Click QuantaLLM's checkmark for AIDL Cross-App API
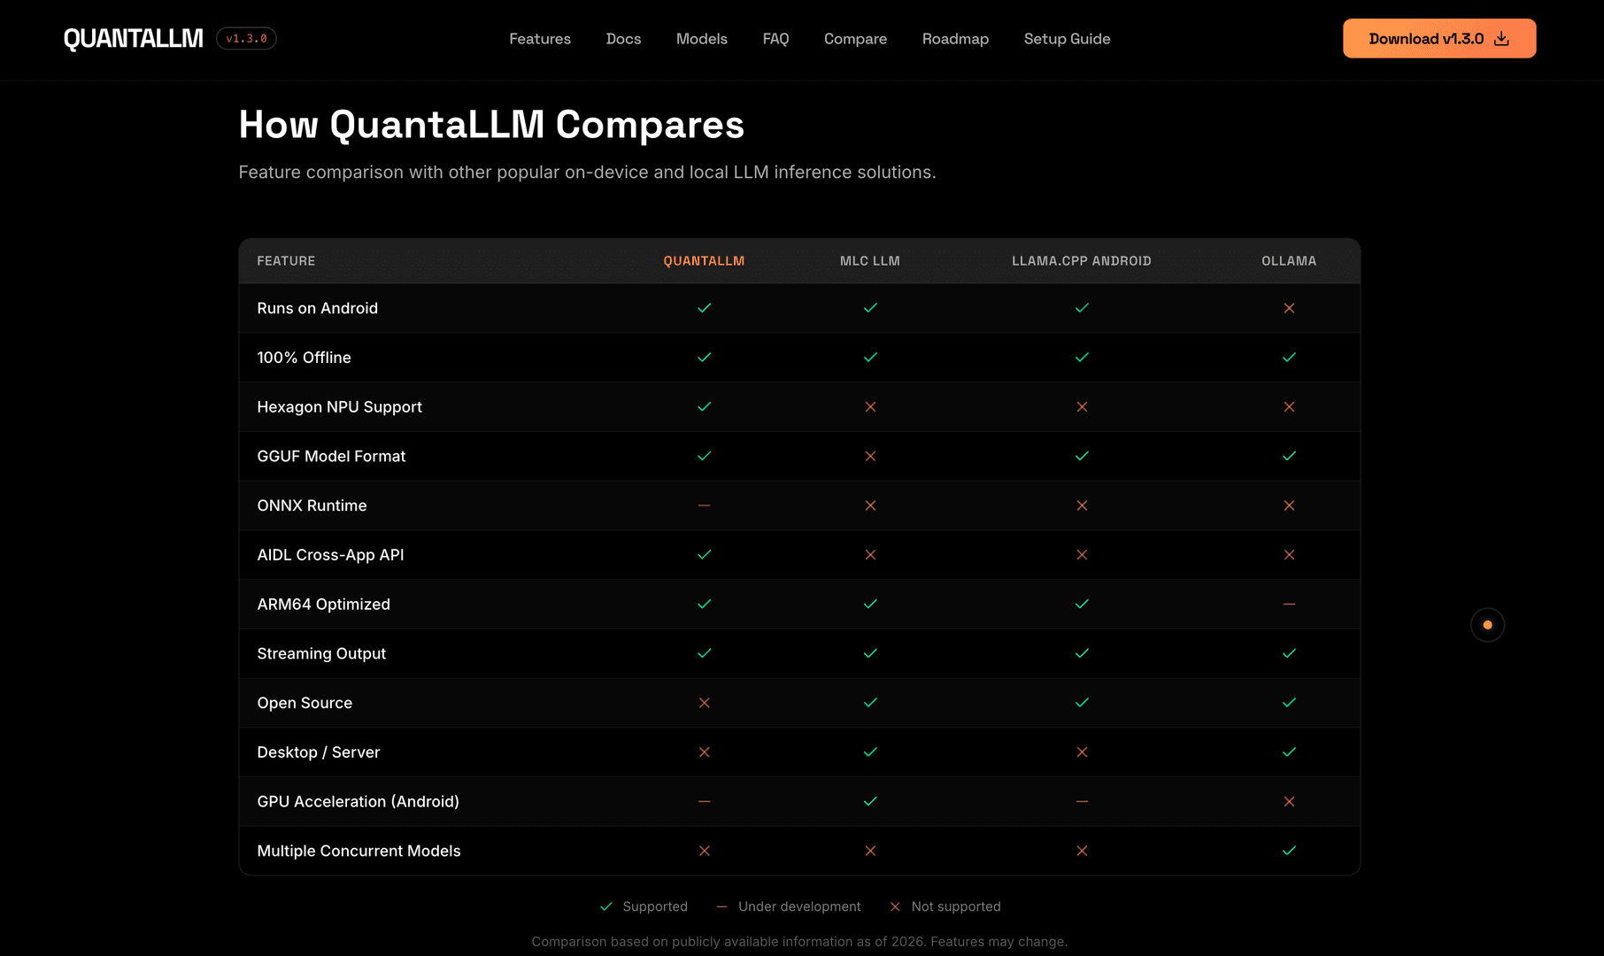The width and height of the screenshot is (1604, 956). [x=704, y=555]
